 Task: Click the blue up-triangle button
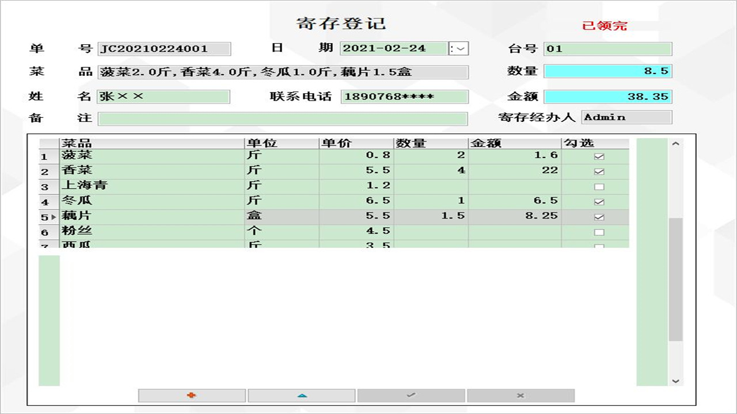(302, 396)
